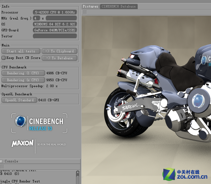This screenshot has width=211, height=184.
Task: Toggle the Console panel checkbox
Action: 1,161
